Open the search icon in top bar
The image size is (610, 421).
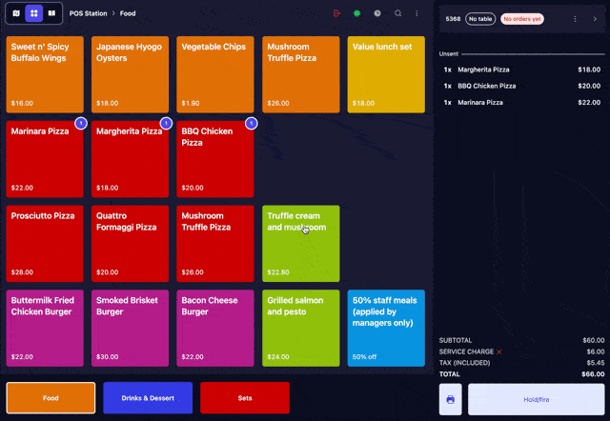point(397,13)
